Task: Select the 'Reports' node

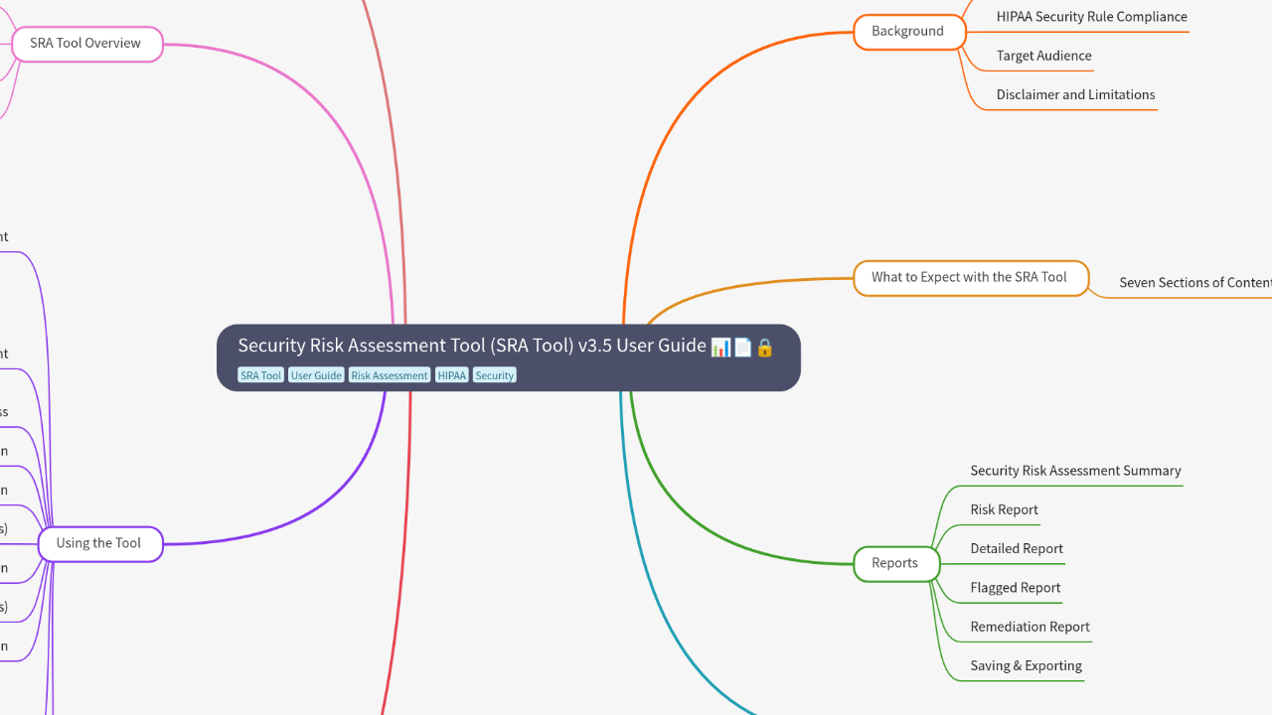Action: coord(896,563)
